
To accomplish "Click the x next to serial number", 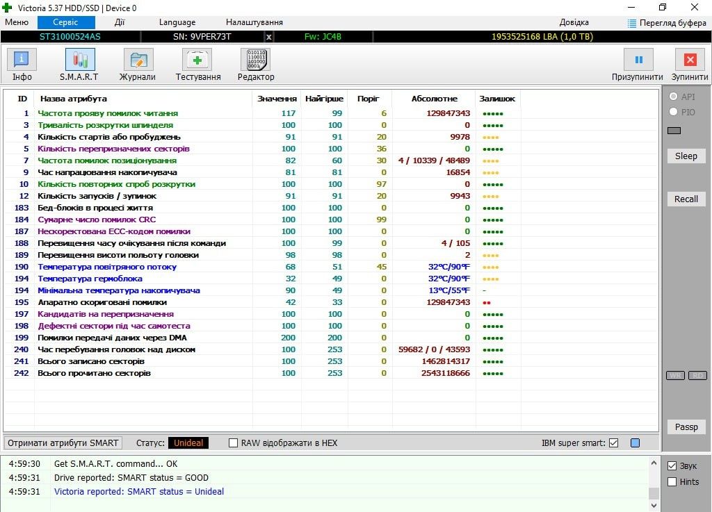I will 269,37.
